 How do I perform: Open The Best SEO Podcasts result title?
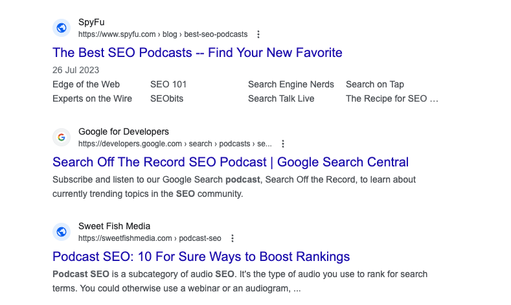pyautogui.click(x=198, y=53)
